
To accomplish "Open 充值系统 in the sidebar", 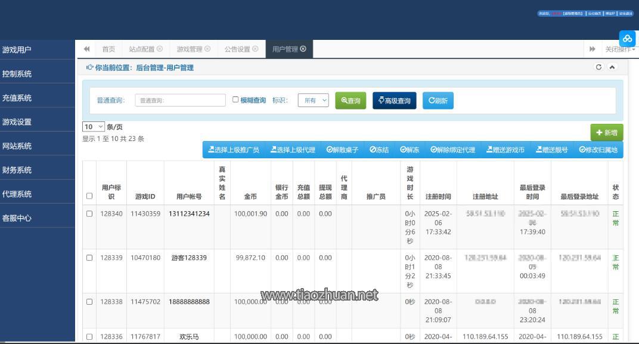I will click(x=38, y=98).
